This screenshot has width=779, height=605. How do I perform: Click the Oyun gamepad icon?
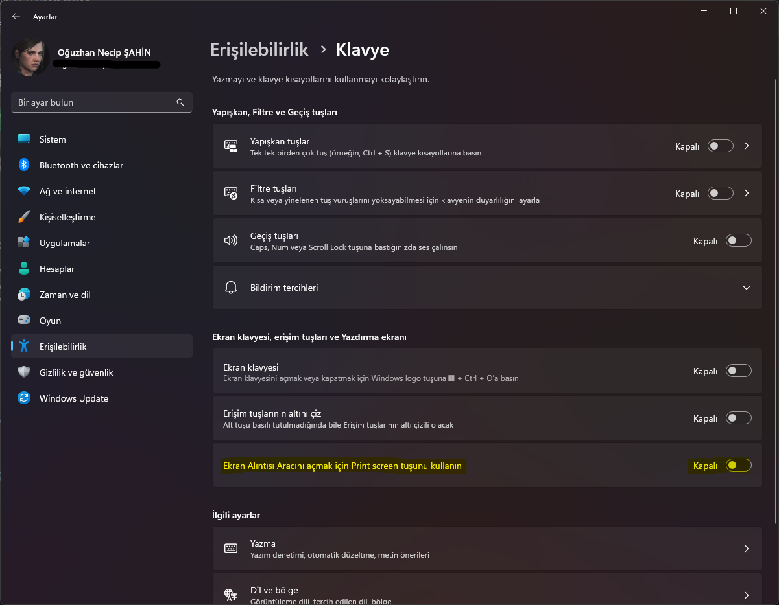tap(24, 321)
